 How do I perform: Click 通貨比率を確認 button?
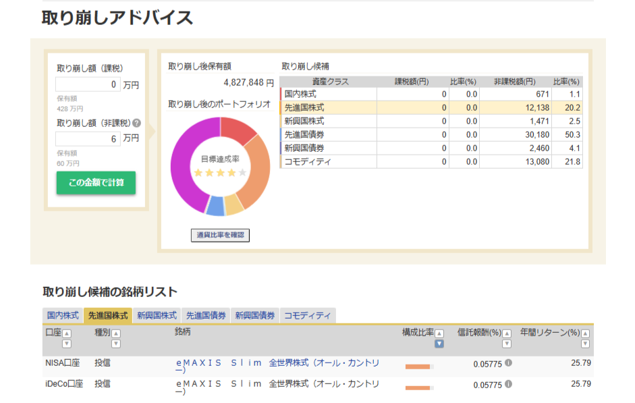220,235
